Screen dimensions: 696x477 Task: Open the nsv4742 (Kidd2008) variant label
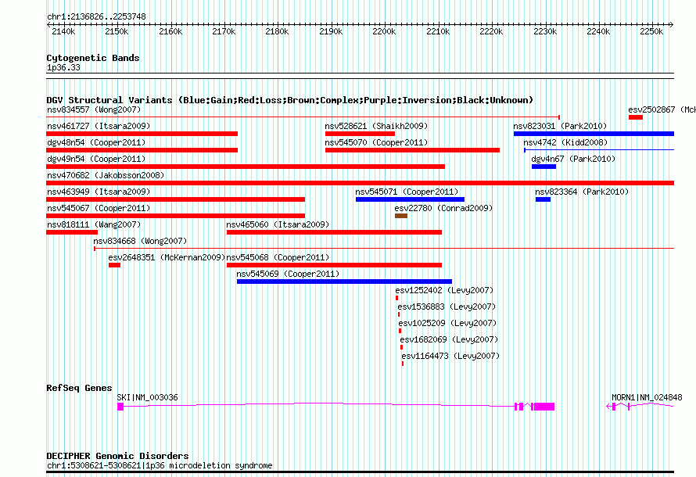click(565, 142)
